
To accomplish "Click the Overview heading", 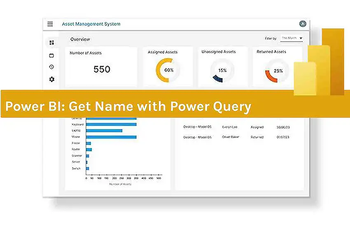I will click(x=80, y=39).
